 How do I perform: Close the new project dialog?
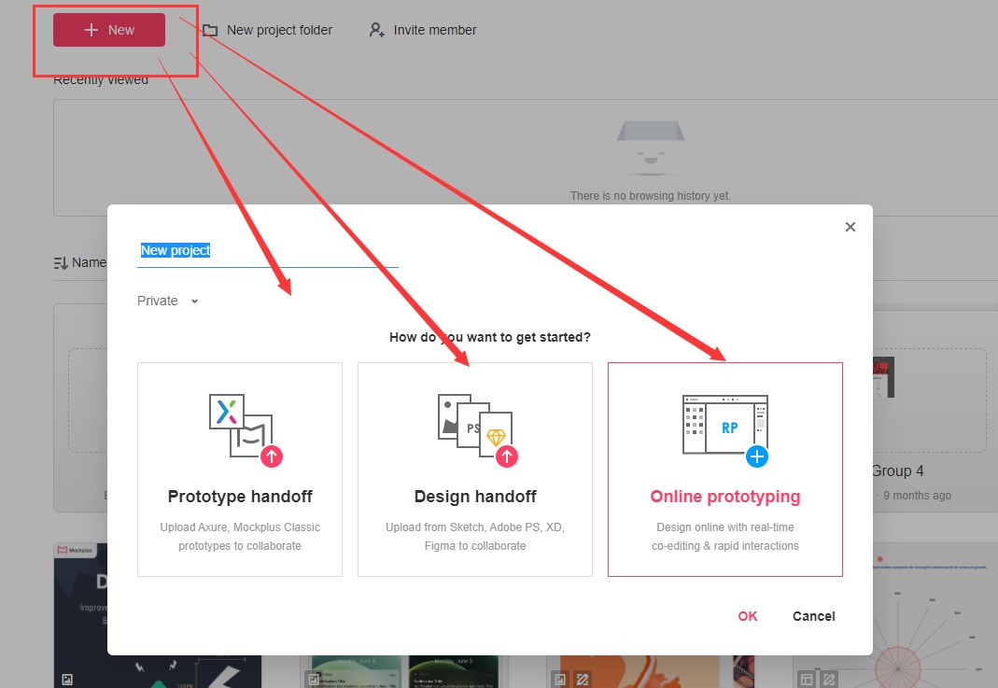pos(850,227)
